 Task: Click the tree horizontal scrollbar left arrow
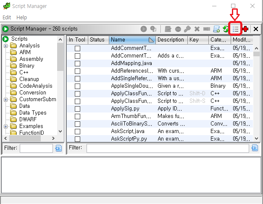pyautogui.click(x=5, y=138)
